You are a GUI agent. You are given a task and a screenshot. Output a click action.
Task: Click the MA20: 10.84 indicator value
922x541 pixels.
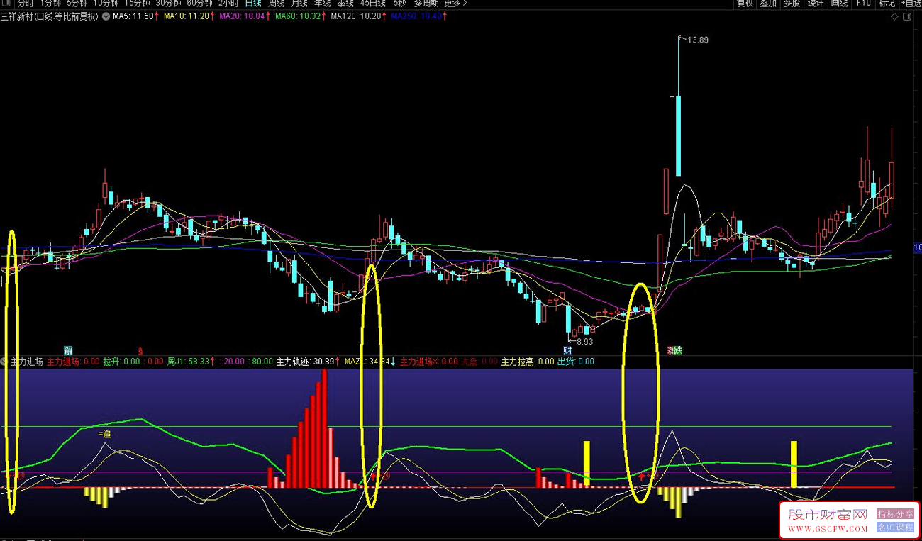pyautogui.click(x=243, y=16)
